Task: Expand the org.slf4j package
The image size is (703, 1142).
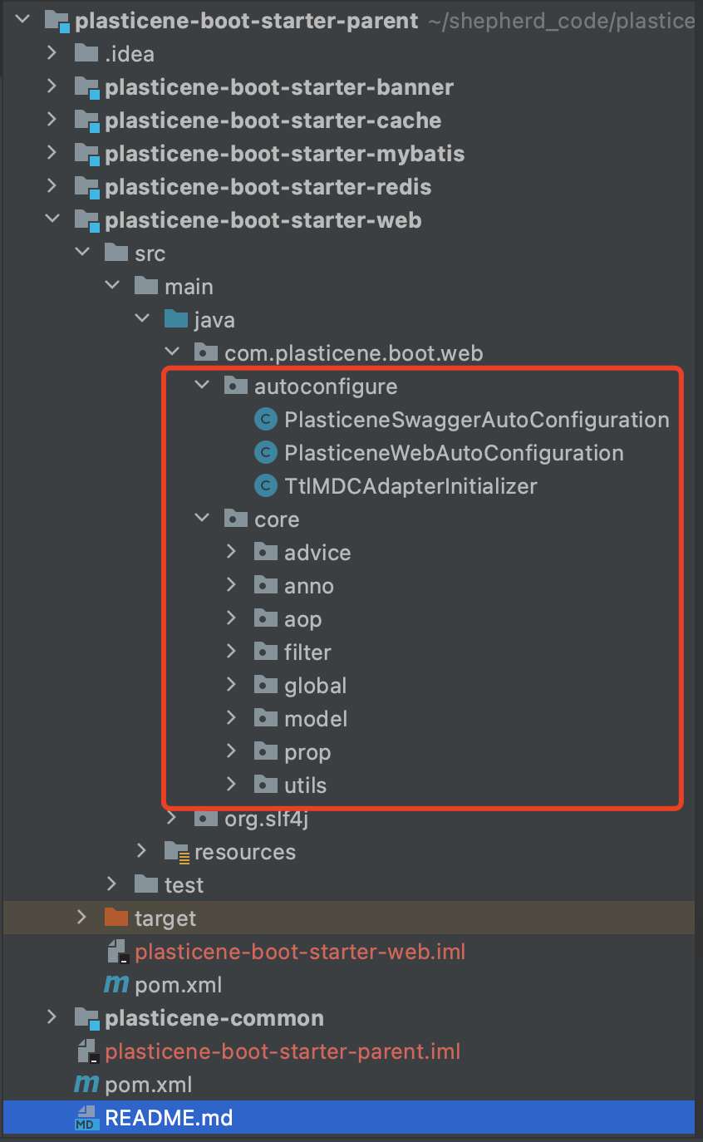Action: pyautogui.click(x=172, y=819)
